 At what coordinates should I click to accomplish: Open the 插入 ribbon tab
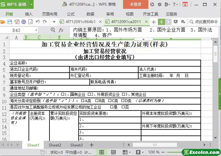pyautogui.click(x=29, y=14)
